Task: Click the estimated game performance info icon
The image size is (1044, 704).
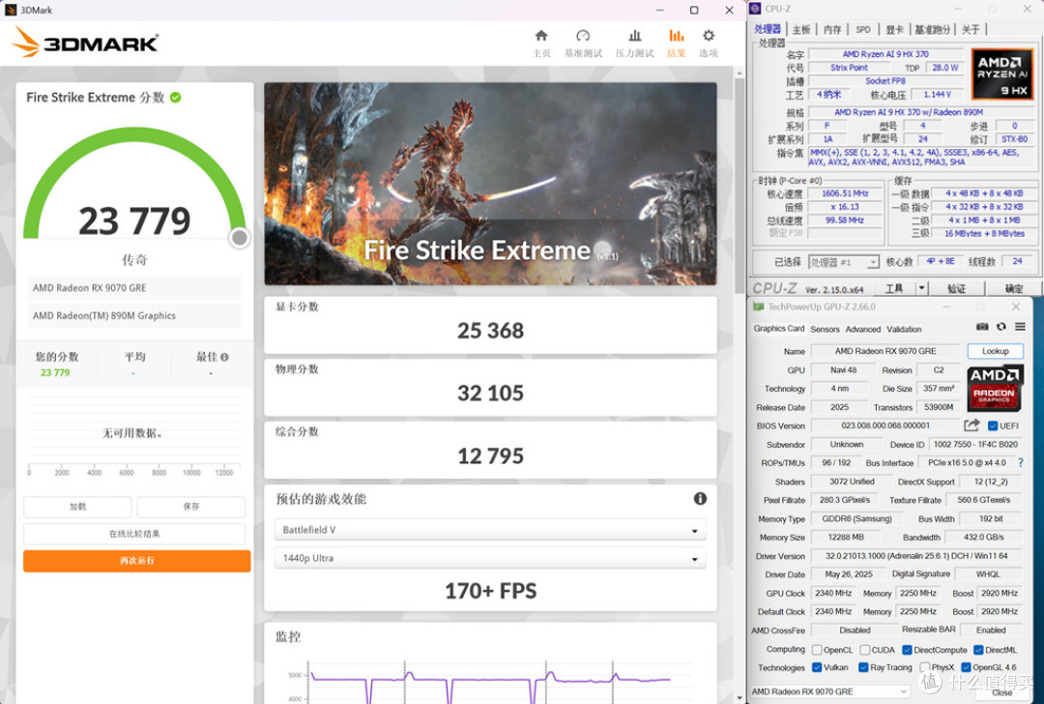Action: [x=700, y=498]
